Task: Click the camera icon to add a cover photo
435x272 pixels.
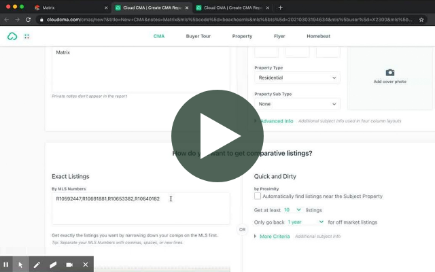Action: [x=390, y=73]
